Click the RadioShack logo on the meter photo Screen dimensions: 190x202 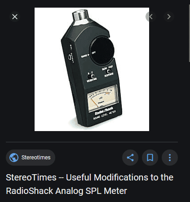(104, 111)
